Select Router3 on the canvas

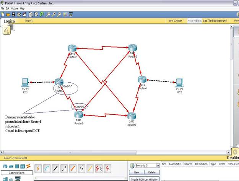(132, 48)
